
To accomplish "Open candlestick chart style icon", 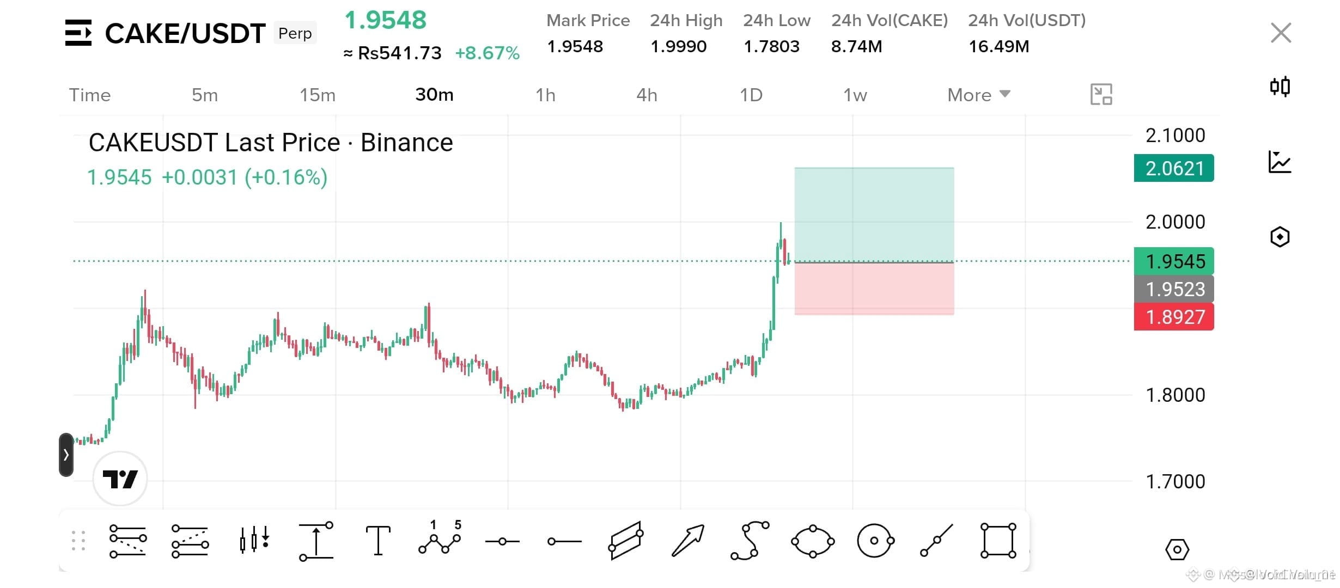I will (1280, 87).
